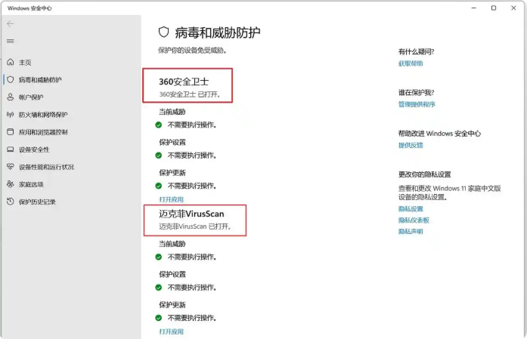Click the 更改你的隐私设置 heading
Viewport: 527px width, 339px height.
[424, 174]
